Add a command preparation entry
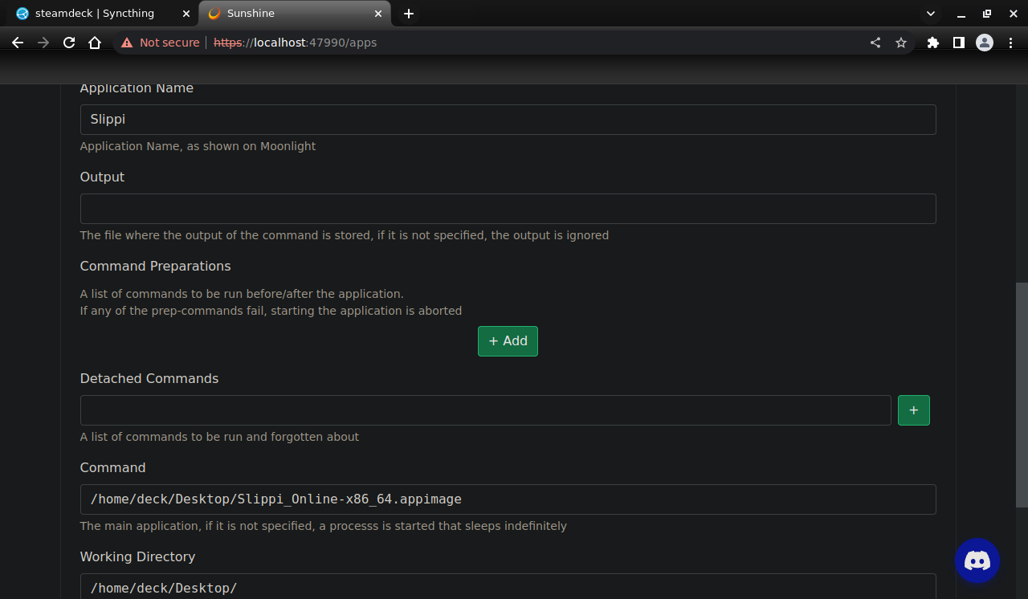The width and height of the screenshot is (1028, 599). pos(508,341)
